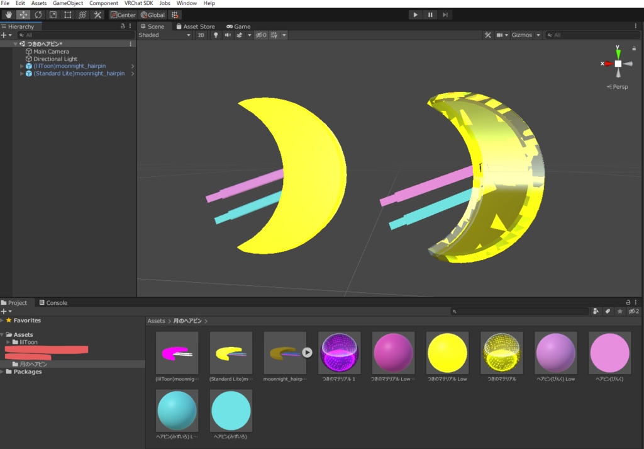Screen dimensions: 644x449
Task: Toggle scene grid visibility icon
Action: pyautogui.click(x=274, y=35)
